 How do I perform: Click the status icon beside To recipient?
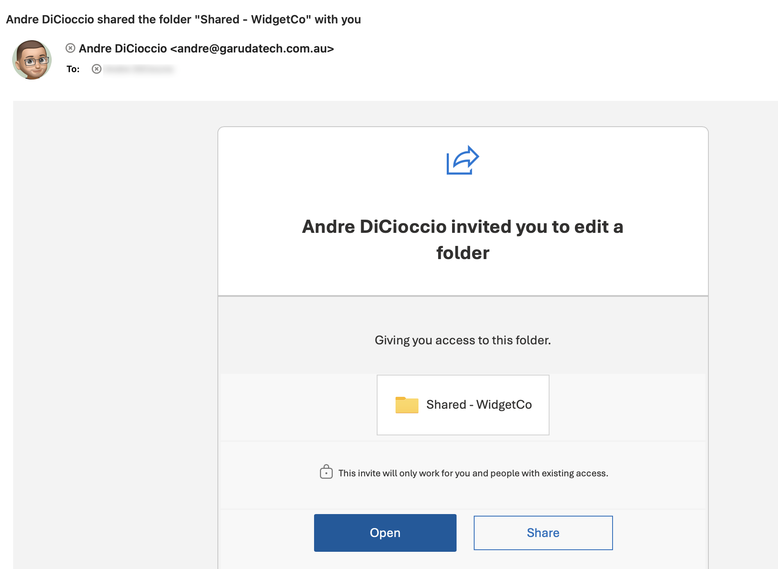pyautogui.click(x=97, y=69)
